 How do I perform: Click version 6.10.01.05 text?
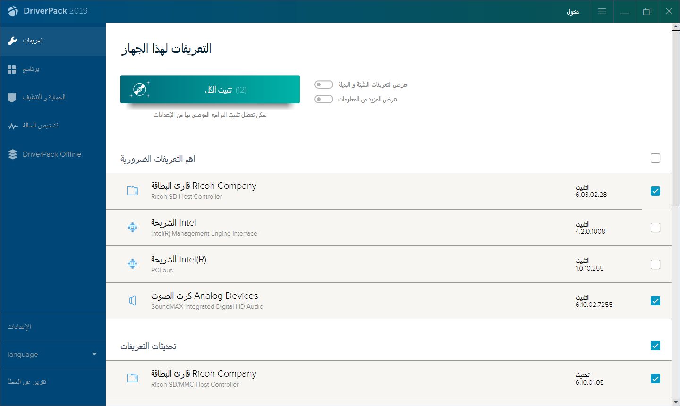(x=589, y=382)
